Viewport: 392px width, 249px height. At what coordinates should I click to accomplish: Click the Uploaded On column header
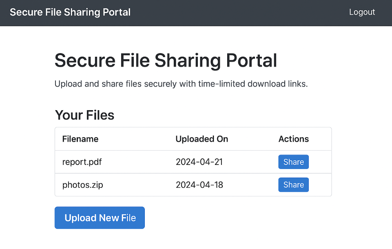[202, 139]
